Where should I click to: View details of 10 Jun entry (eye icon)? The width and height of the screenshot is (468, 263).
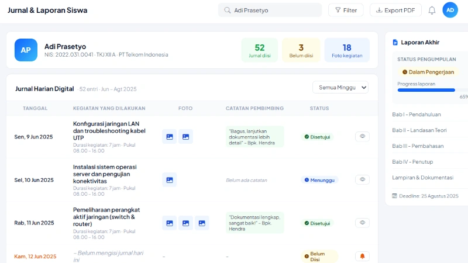click(x=362, y=179)
